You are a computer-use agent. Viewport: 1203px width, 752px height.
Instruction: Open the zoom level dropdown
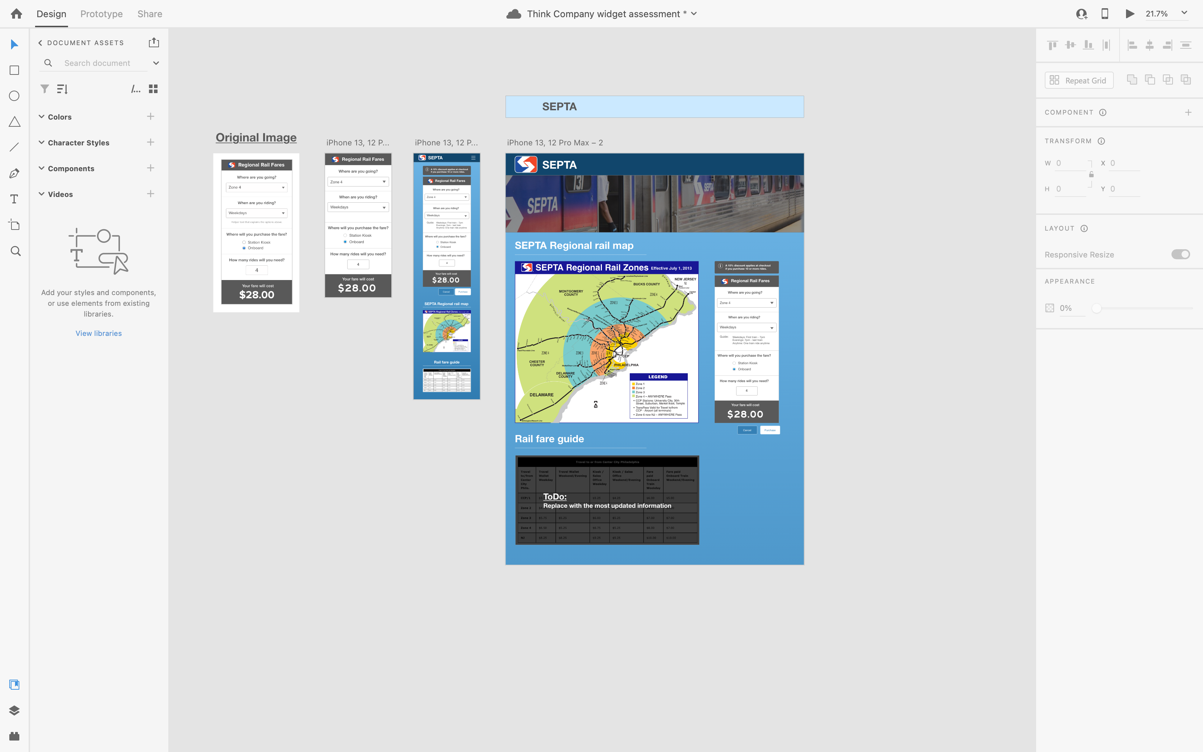click(1185, 14)
